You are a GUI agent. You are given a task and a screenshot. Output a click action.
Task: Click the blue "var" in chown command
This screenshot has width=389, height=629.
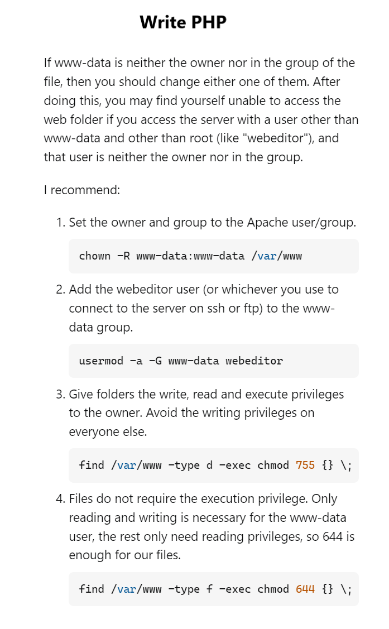click(x=267, y=256)
